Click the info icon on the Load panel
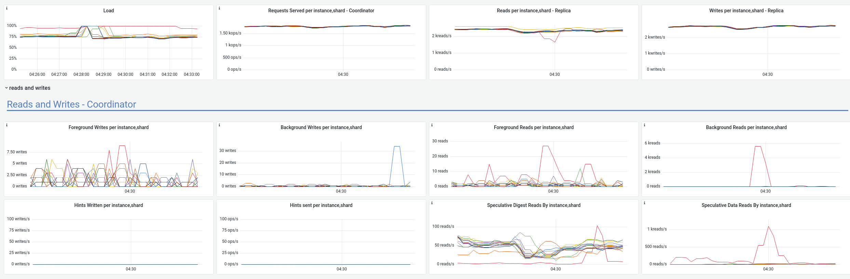850x279 pixels. pos(6,9)
